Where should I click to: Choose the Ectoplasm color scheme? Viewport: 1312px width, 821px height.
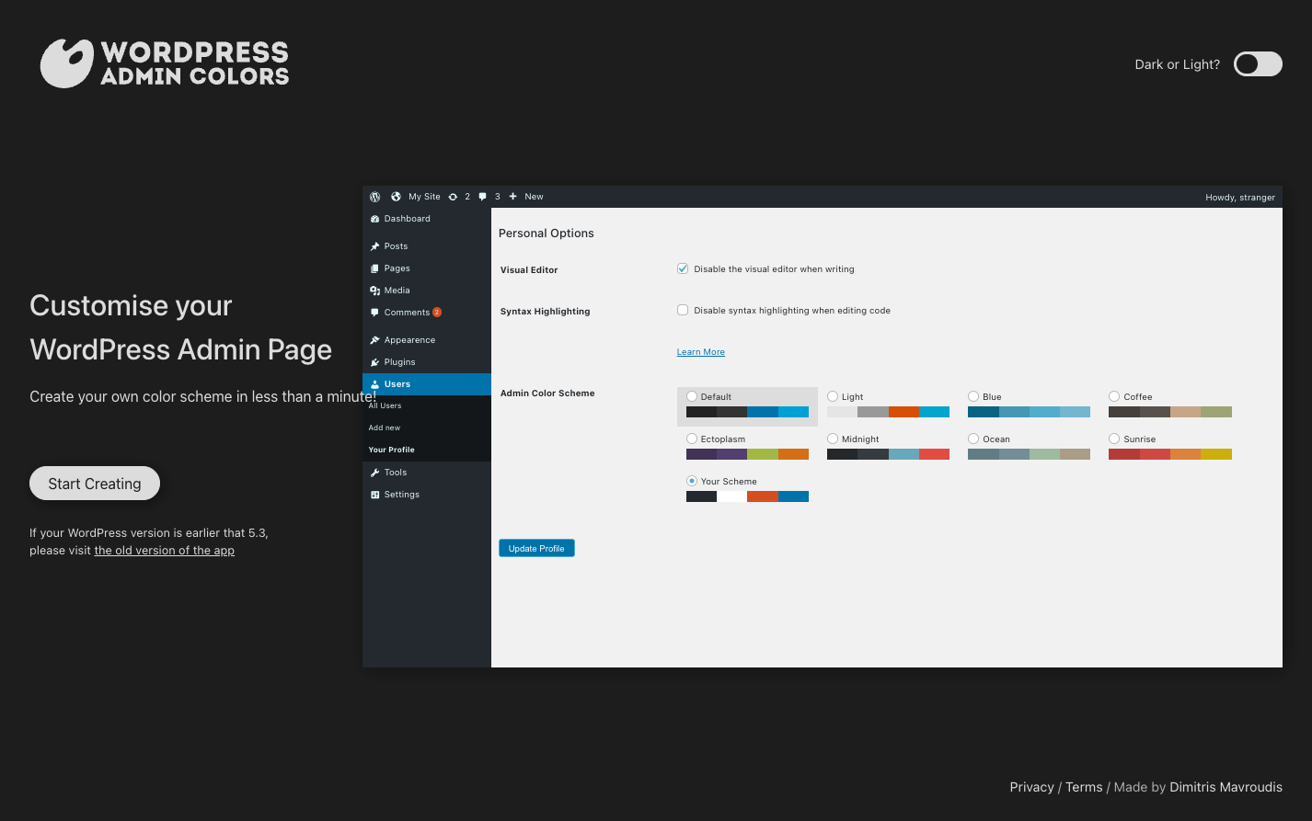pyautogui.click(x=691, y=439)
